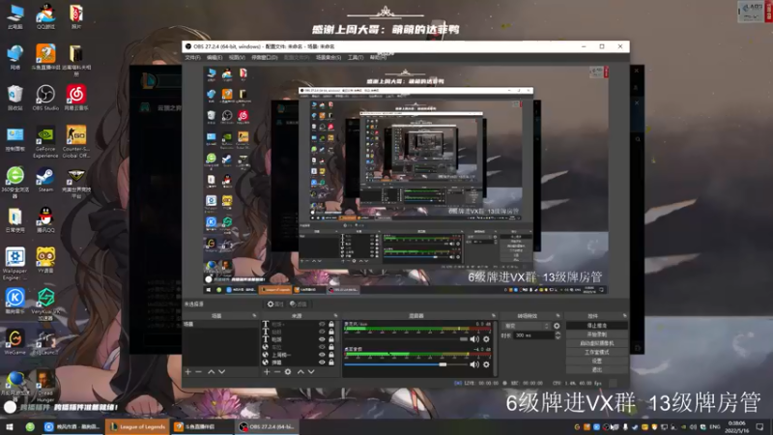Open the Wallpaper Engine desktop shortcut
This screenshot has width=773, height=435.
14,264
